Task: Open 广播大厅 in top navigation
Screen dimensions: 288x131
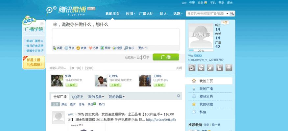Action: pyautogui.click(x=146, y=13)
